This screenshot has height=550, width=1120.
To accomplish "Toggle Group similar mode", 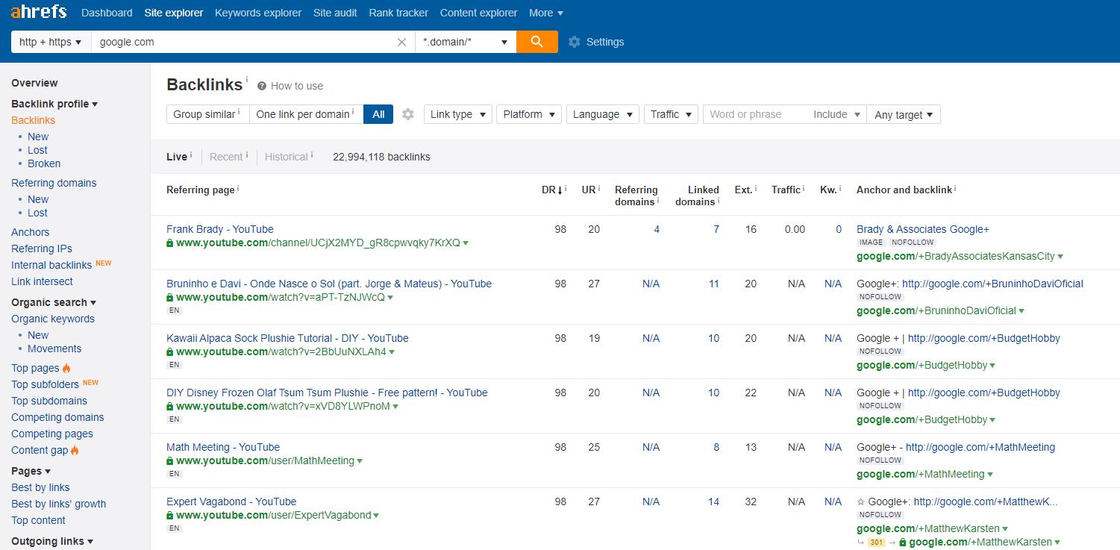I will coord(207,114).
